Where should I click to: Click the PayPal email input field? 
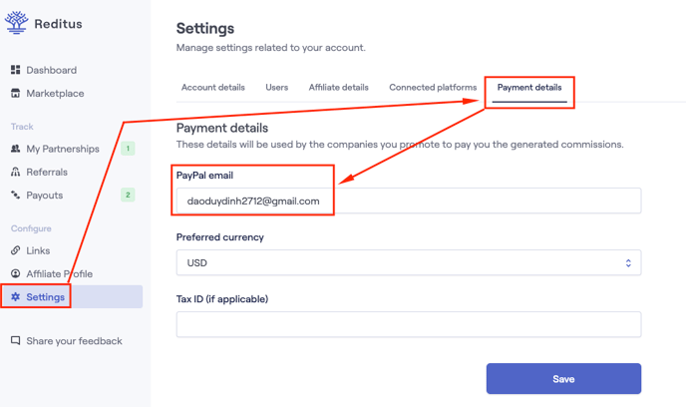tap(409, 201)
